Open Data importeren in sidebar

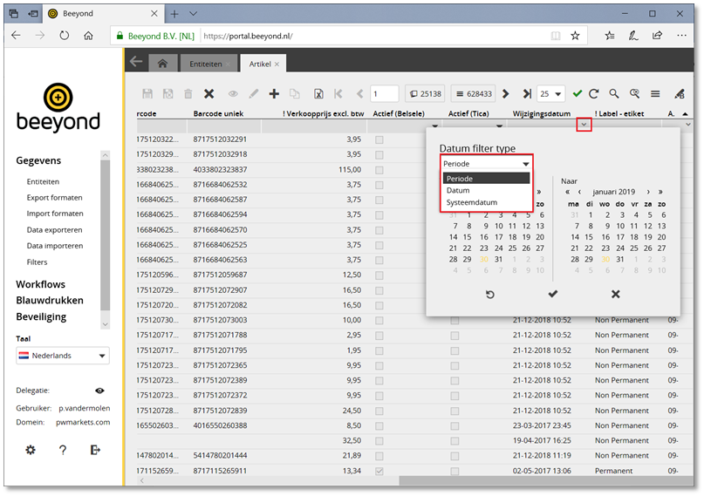pyautogui.click(x=55, y=246)
